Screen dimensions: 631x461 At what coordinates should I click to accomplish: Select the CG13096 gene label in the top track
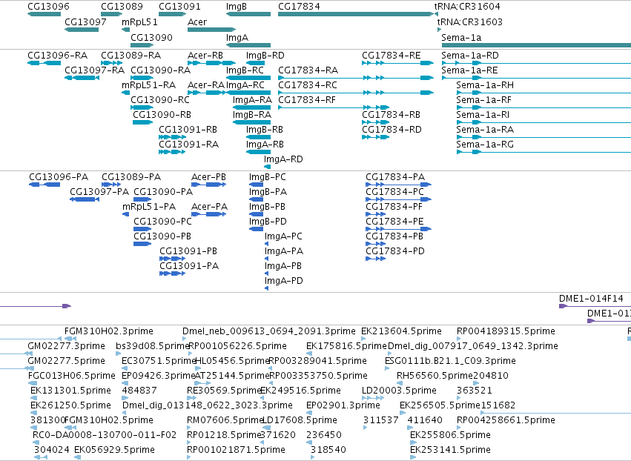pyautogui.click(x=48, y=7)
